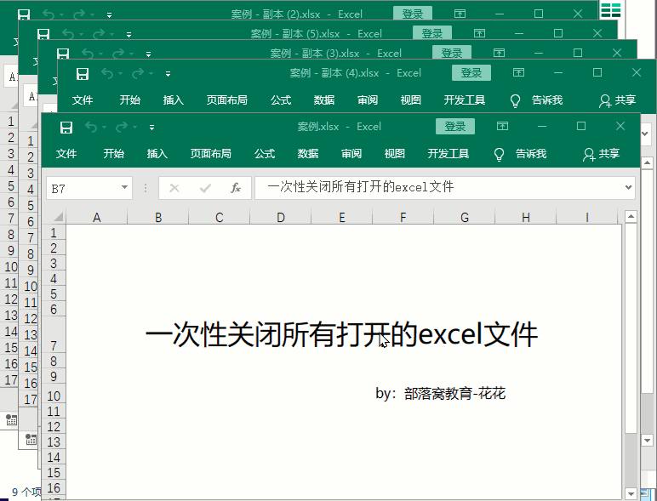Open 视图 tab in 案例.xlsx
Image resolution: width=657 pixels, height=501 pixels.
point(394,154)
